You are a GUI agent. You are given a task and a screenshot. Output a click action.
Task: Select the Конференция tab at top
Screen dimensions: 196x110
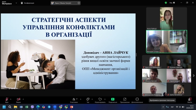(x=28, y=3)
